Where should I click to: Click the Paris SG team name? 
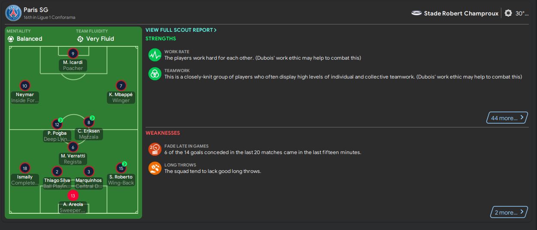tap(36, 9)
